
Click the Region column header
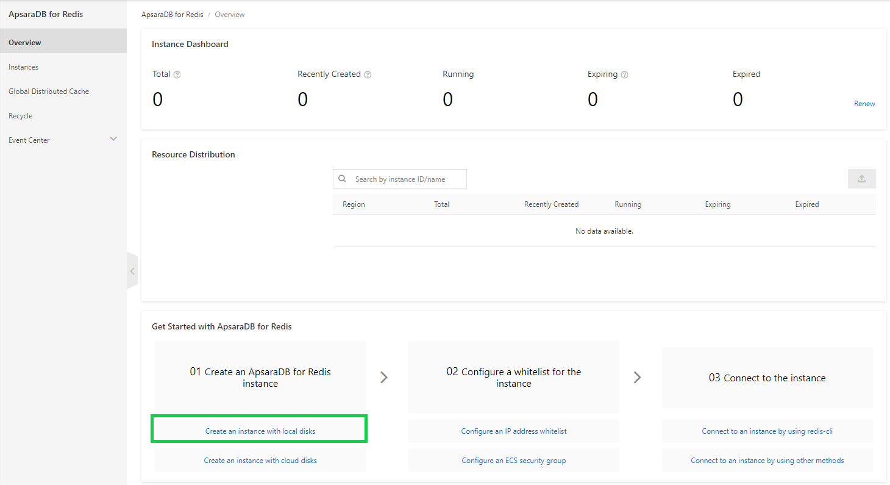354,204
